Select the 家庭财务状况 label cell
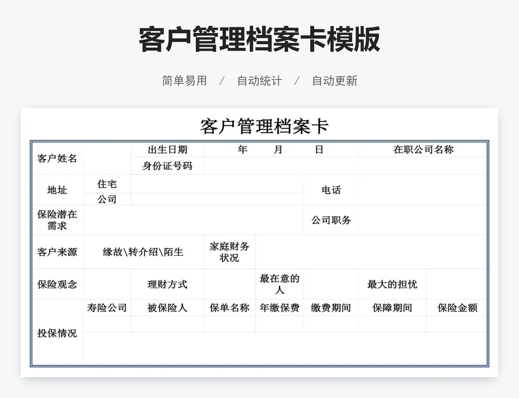The height and width of the screenshot is (398, 519). (230, 252)
